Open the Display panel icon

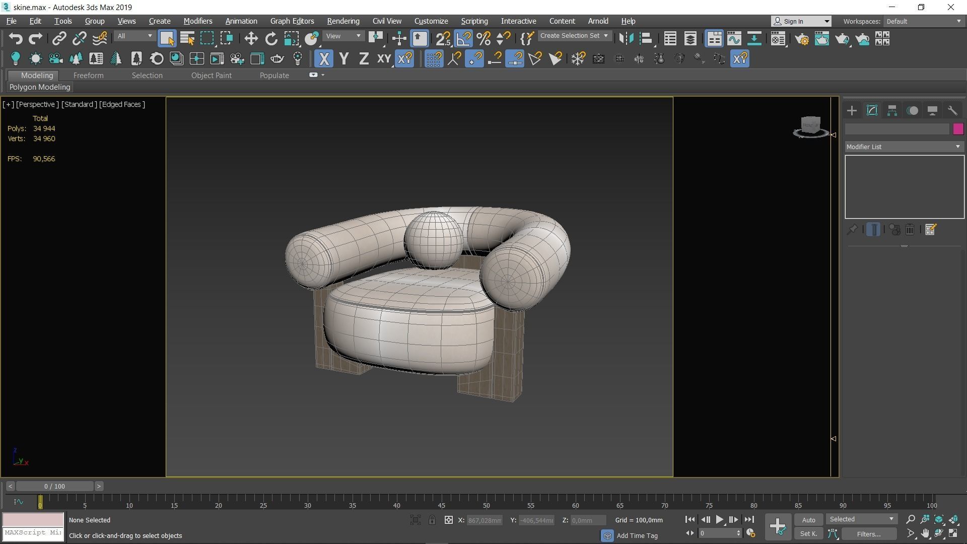pyautogui.click(x=932, y=111)
